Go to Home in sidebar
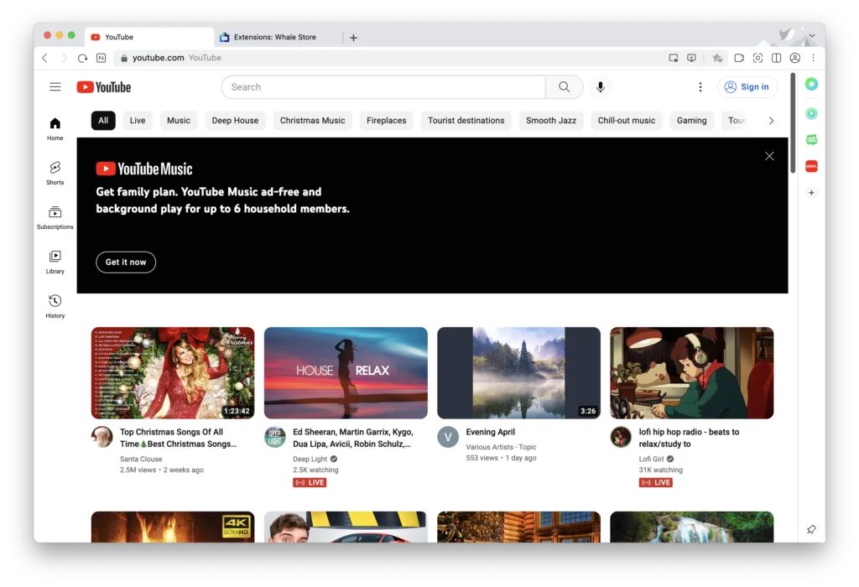 click(x=55, y=129)
